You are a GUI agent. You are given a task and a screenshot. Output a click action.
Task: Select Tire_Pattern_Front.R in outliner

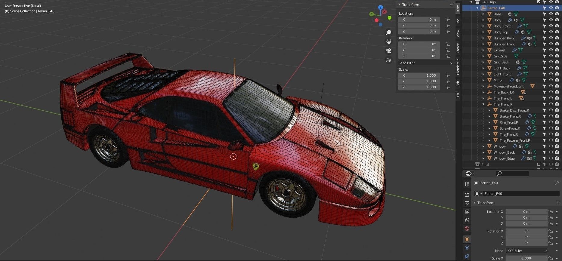515,140
